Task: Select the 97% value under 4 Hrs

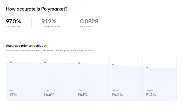Action: click(x=13, y=95)
